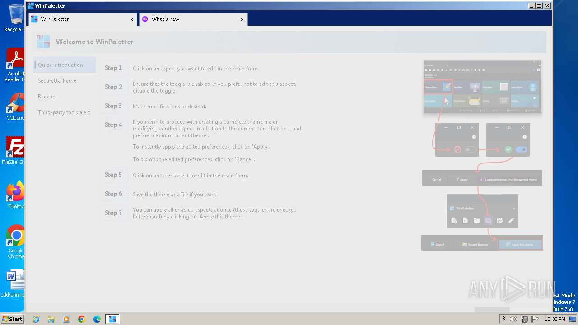
Task: Show hidden tray icons
Action: [x=504, y=319]
